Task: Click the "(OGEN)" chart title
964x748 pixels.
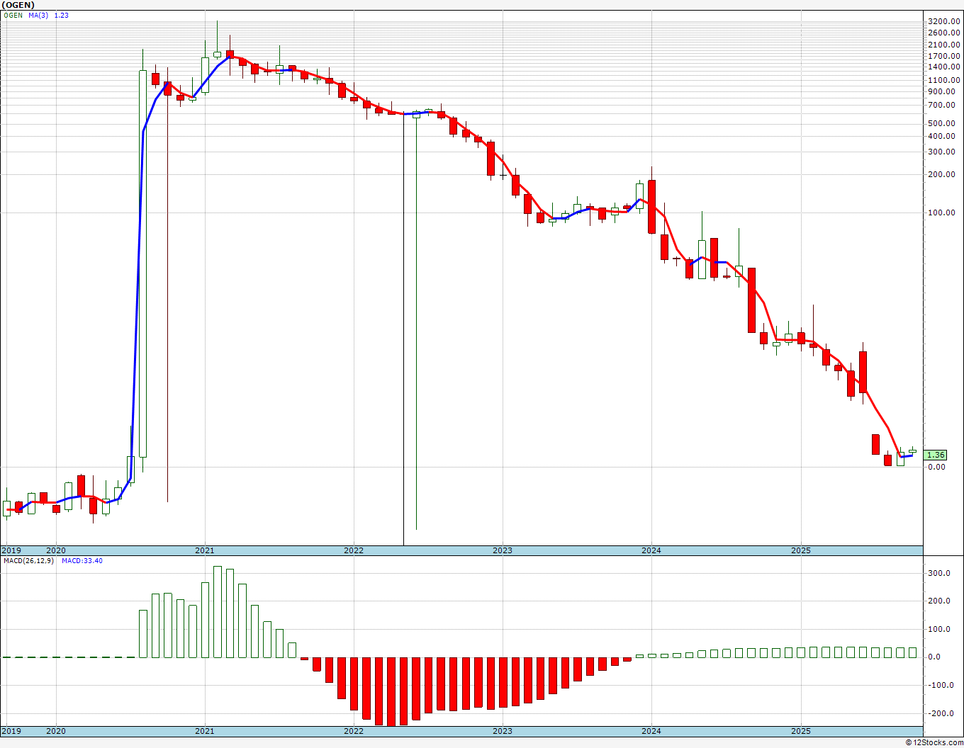Action: 19,5
